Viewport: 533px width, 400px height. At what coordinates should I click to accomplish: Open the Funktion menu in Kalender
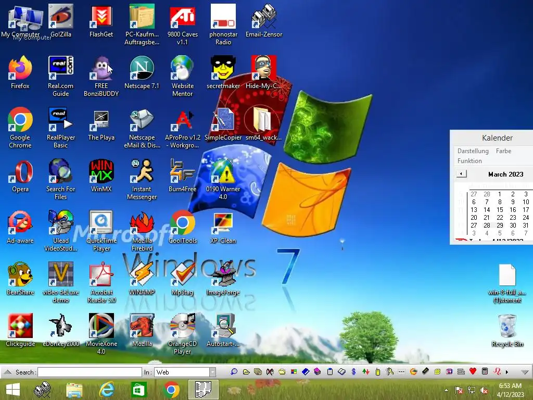(469, 161)
